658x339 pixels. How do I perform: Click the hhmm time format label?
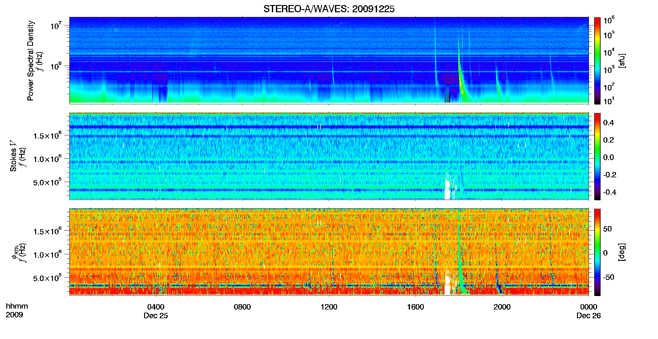[17, 306]
